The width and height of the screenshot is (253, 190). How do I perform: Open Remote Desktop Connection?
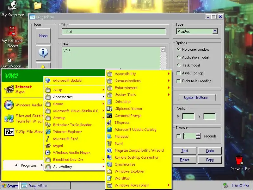click(137, 157)
